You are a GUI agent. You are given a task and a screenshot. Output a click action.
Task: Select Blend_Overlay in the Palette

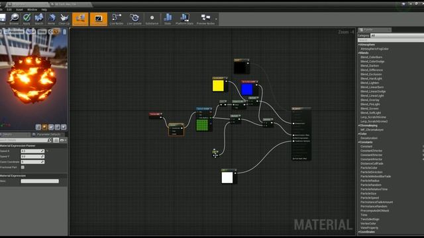coord(370,100)
